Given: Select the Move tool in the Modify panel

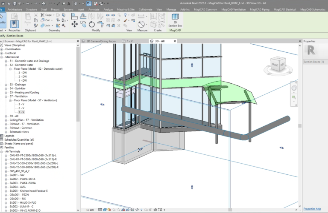Looking at the screenshot, I should [x=74, y=24].
